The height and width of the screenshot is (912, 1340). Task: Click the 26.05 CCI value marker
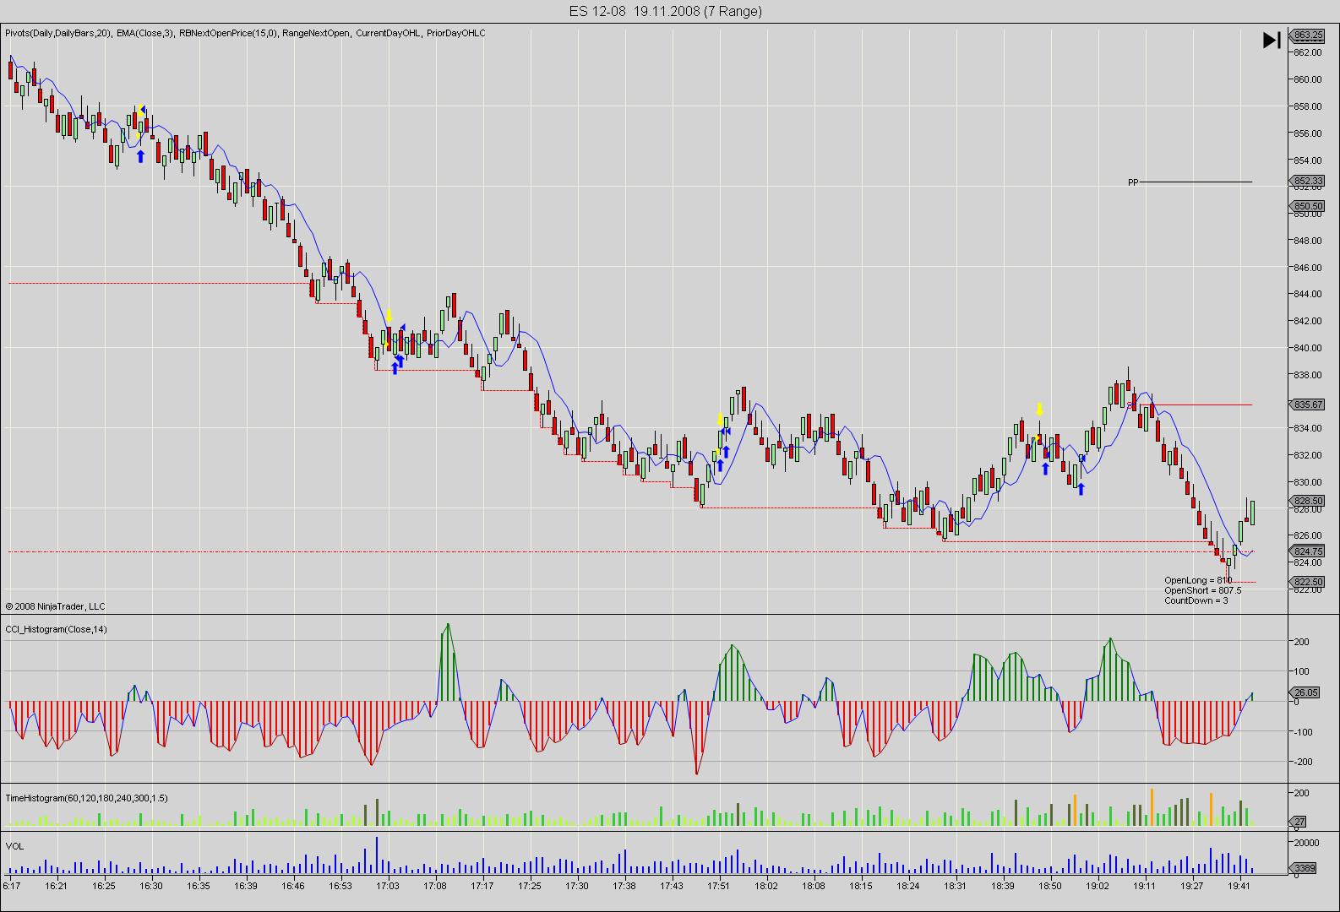(x=1306, y=692)
